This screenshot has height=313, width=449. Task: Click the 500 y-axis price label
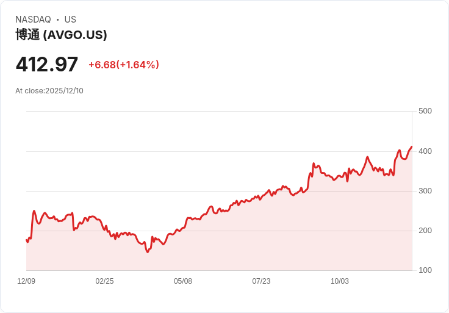pyautogui.click(x=425, y=111)
